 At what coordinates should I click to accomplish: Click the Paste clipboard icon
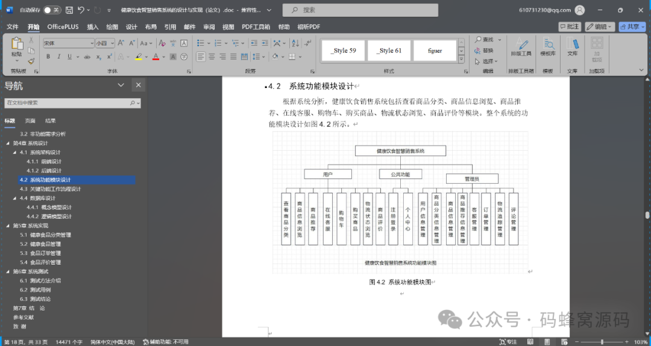[17, 45]
